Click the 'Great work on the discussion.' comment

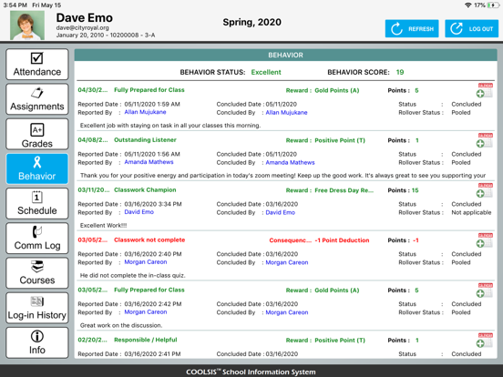(121, 325)
